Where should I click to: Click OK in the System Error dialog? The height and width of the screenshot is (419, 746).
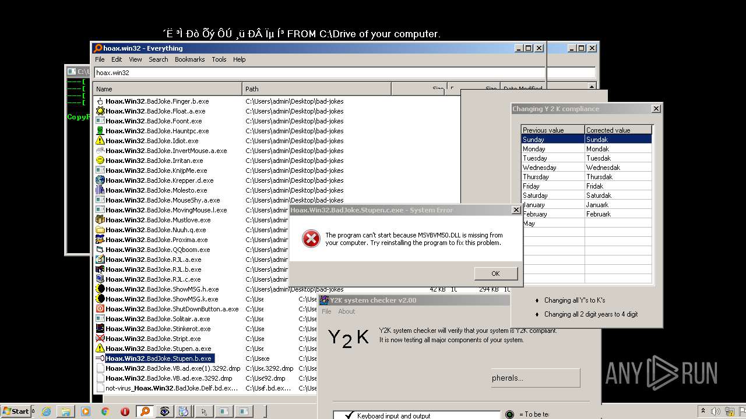(x=495, y=274)
